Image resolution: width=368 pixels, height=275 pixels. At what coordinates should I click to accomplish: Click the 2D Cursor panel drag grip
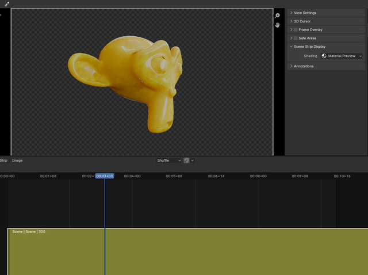click(x=362, y=21)
